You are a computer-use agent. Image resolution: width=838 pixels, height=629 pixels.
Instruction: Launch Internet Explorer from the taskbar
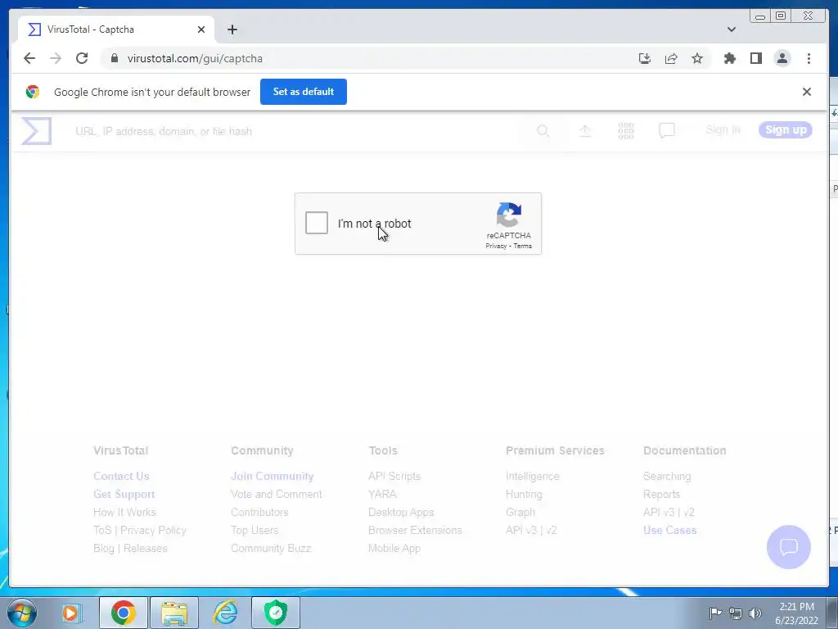click(x=225, y=613)
